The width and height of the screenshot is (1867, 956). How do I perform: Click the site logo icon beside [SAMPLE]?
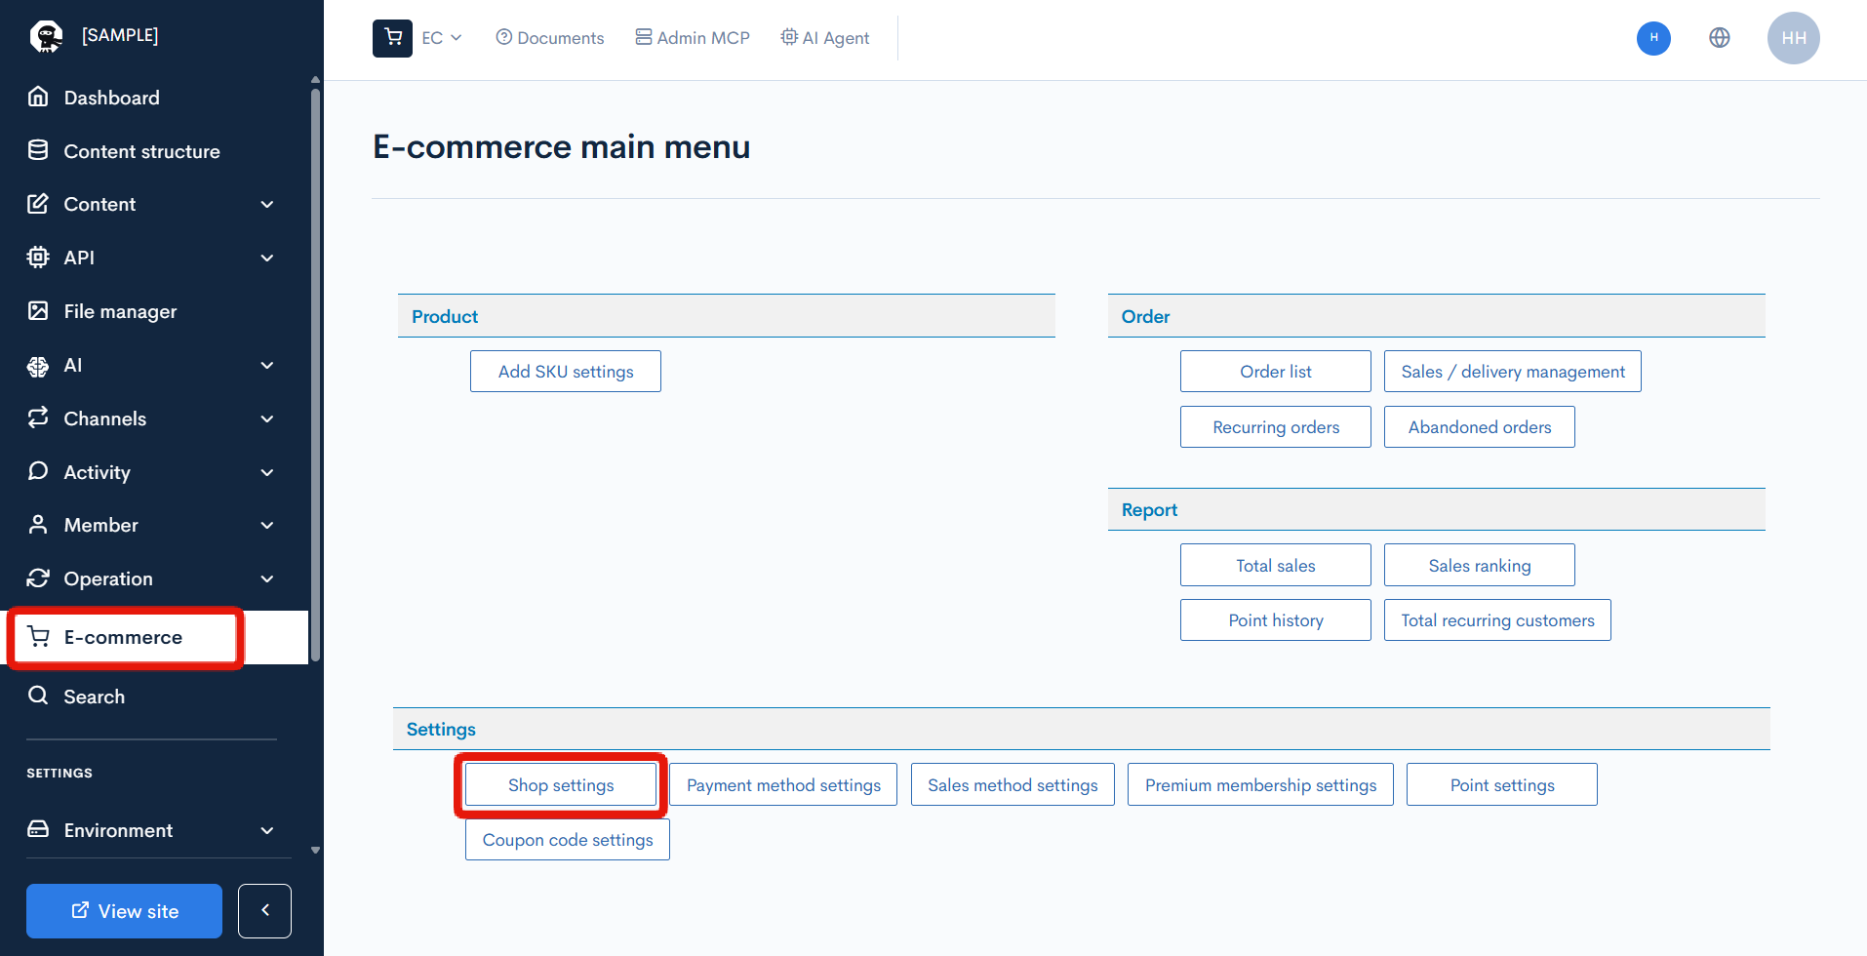[x=46, y=36]
